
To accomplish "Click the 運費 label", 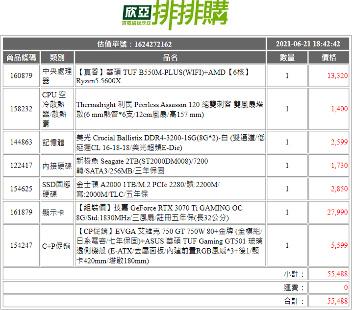I will [x=294, y=287].
